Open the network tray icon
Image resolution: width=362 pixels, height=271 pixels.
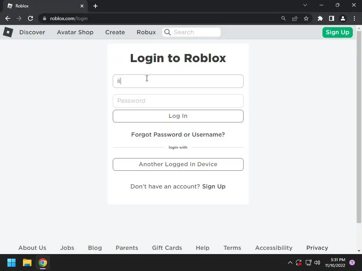[x=308, y=263]
